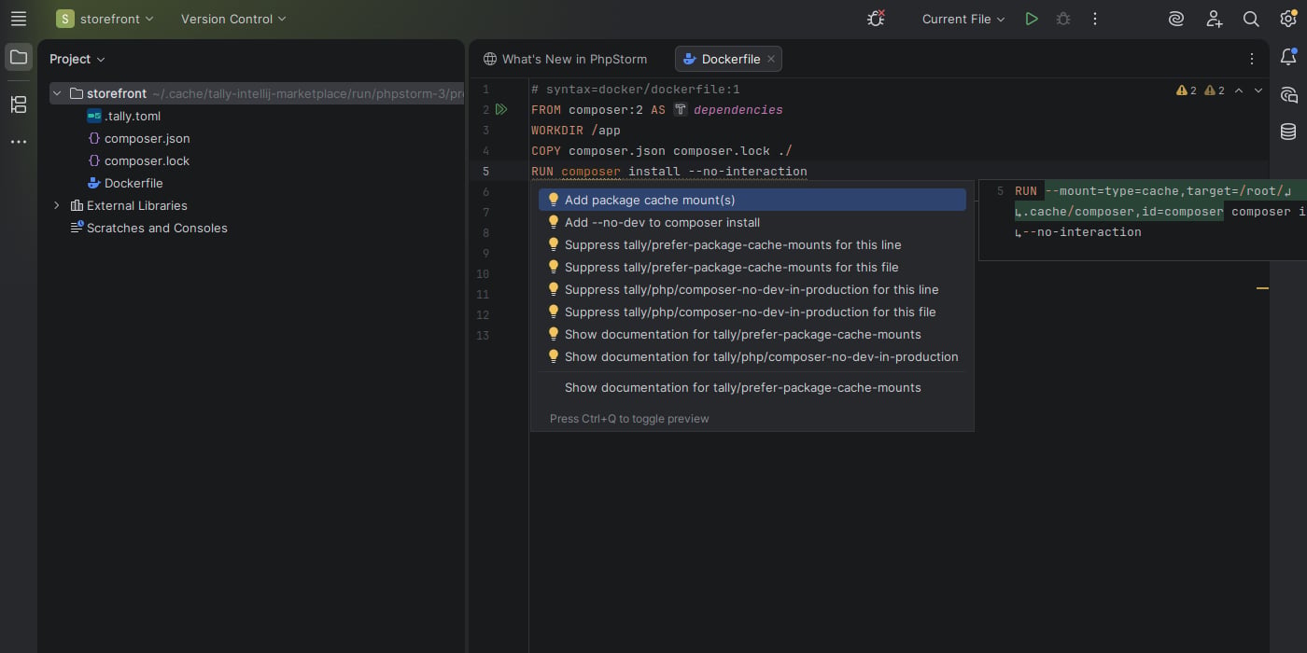Open the Structure tool window icon

19,104
